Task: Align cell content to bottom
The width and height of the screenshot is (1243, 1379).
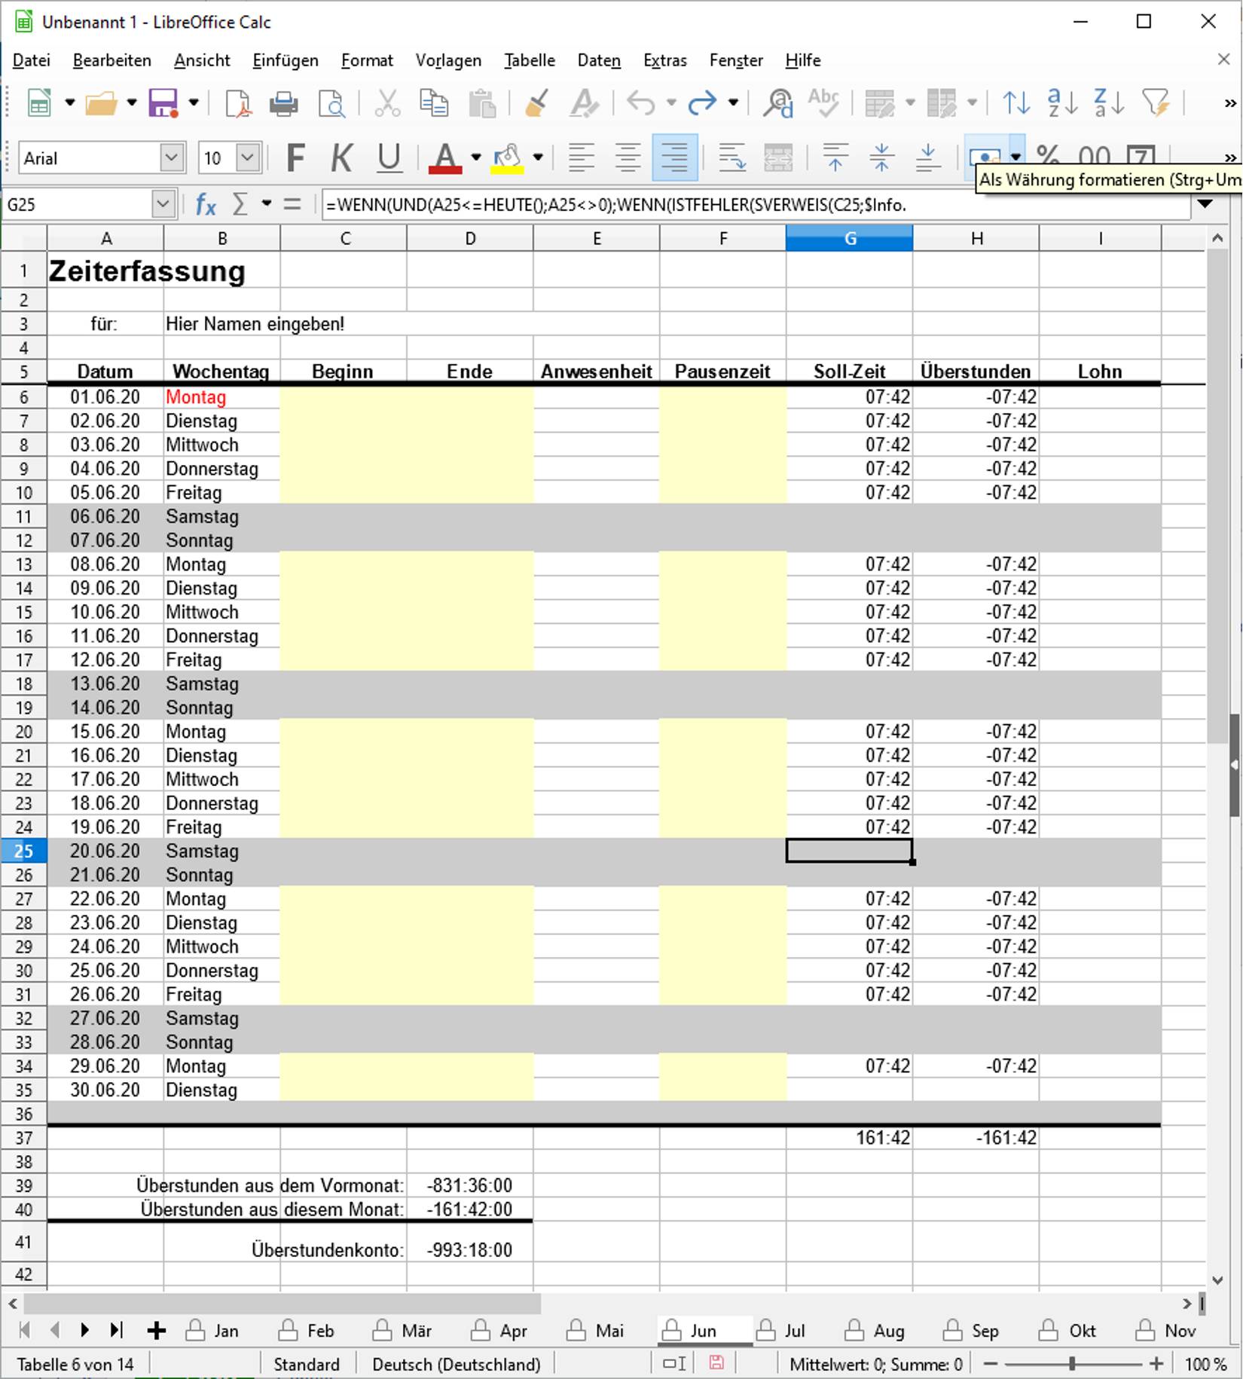Action: tap(927, 158)
